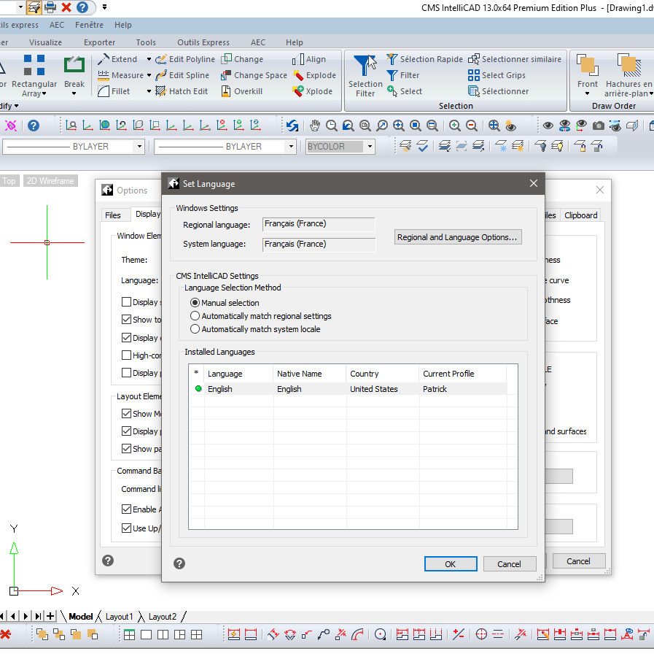Click the 2D Wireframe viewport label
Image resolution: width=654 pixels, height=670 pixels.
tap(50, 181)
